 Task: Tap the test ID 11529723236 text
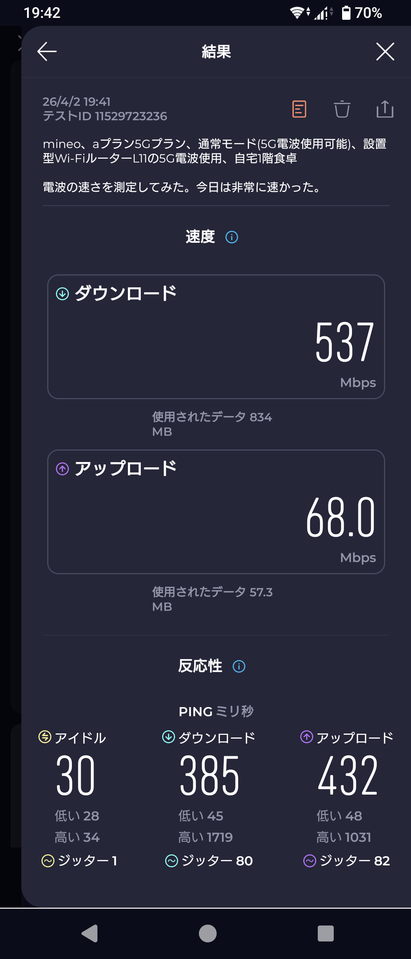105,116
